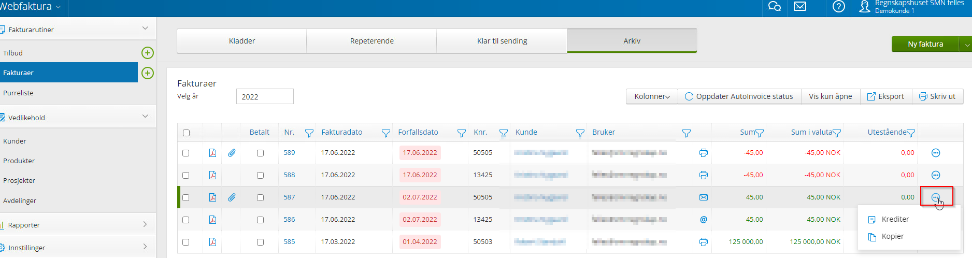Mark invoice 588 as Betalt
This screenshot has width=972, height=258.
(260, 176)
